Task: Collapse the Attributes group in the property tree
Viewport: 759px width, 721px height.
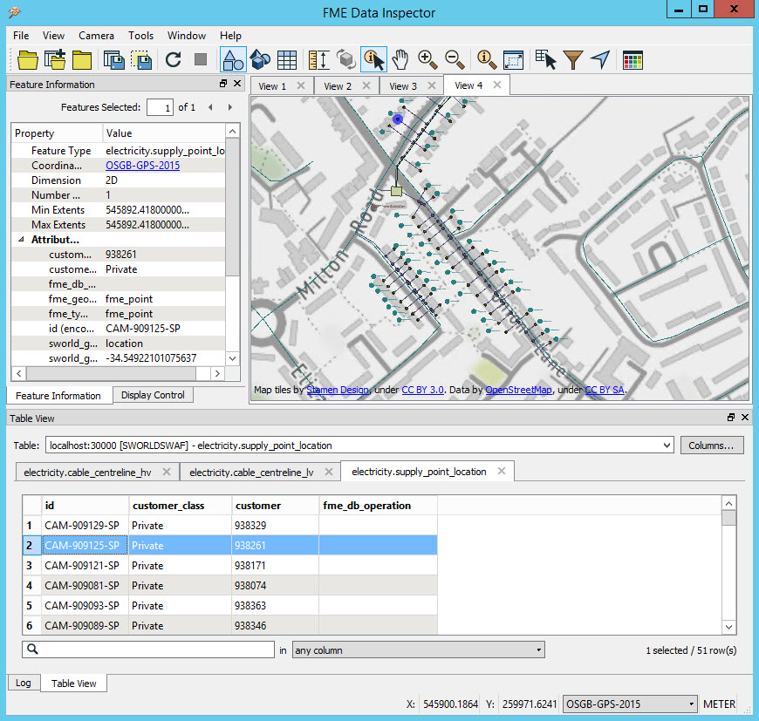Action: [x=21, y=240]
